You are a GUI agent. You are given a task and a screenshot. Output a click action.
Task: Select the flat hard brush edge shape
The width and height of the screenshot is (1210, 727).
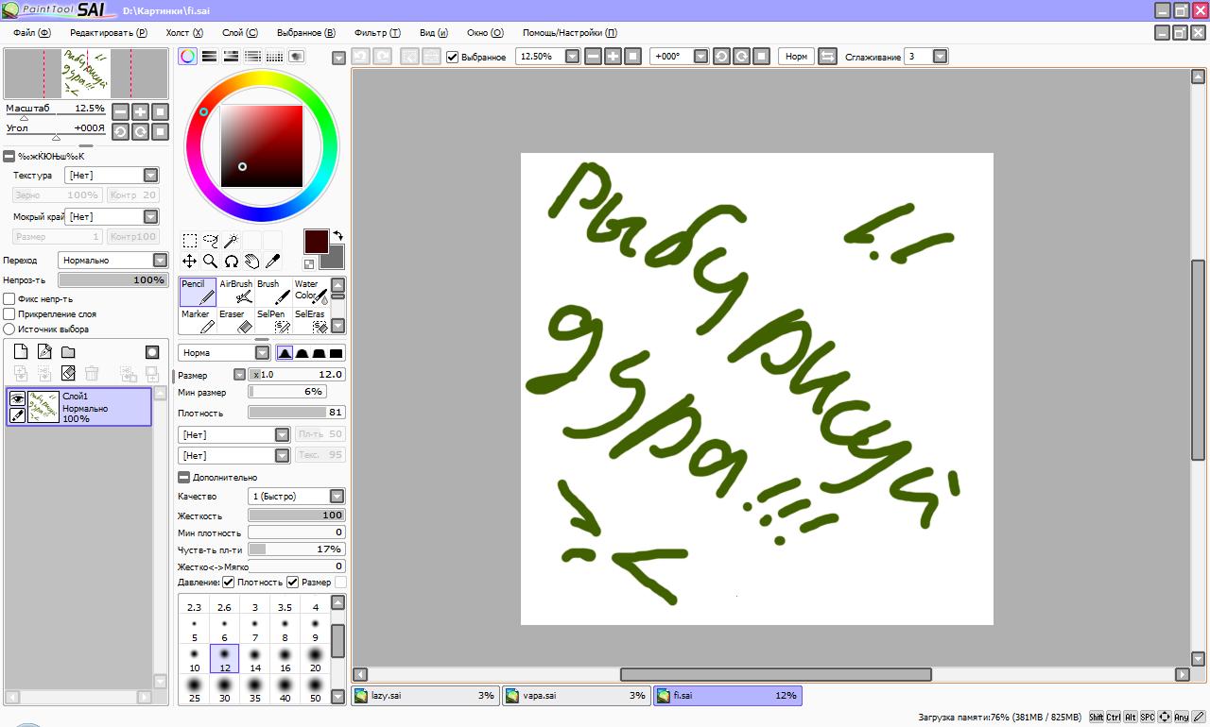coord(336,353)
